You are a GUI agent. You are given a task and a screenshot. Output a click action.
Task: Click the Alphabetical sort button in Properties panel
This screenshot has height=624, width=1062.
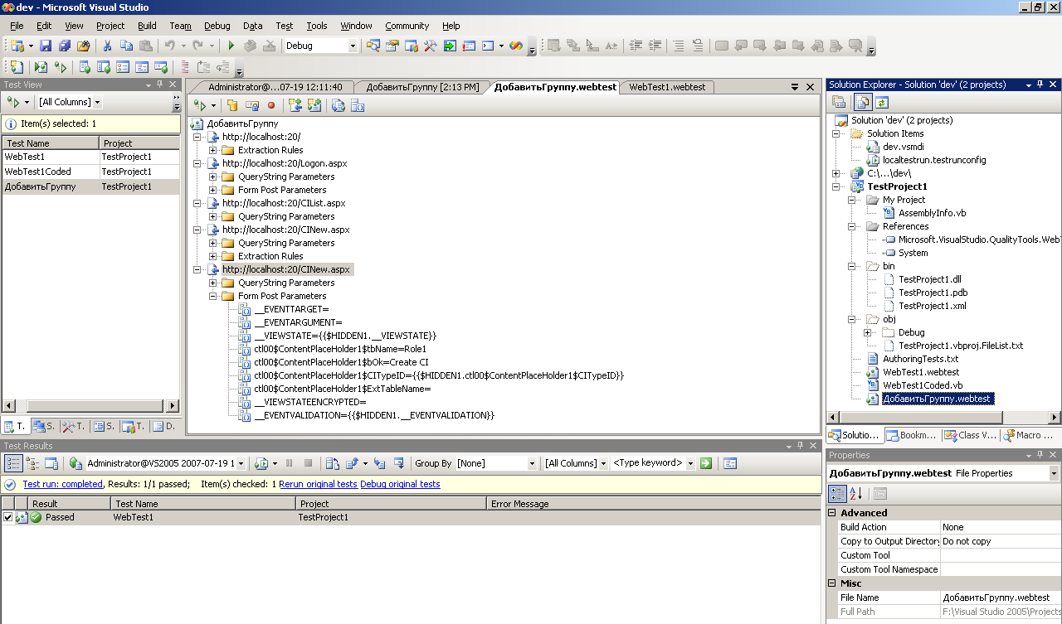[856, 493]
